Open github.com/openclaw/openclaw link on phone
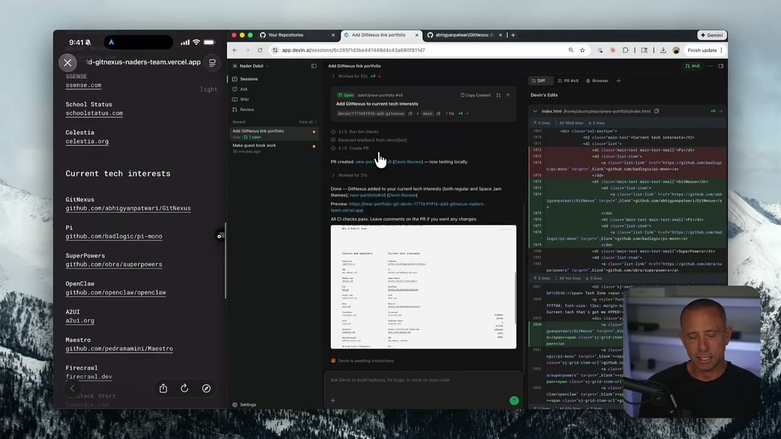781x439 pixels. pos(116,293)
